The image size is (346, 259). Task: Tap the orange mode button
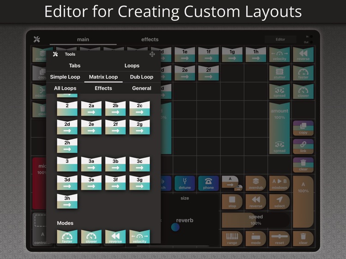[x=256, y=239]
